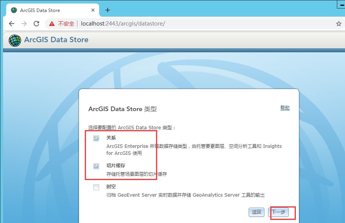The width and height of the screenshot is (345, 223).
Task: Click the 切片缓存 option label
Action: tap(116, 165)
